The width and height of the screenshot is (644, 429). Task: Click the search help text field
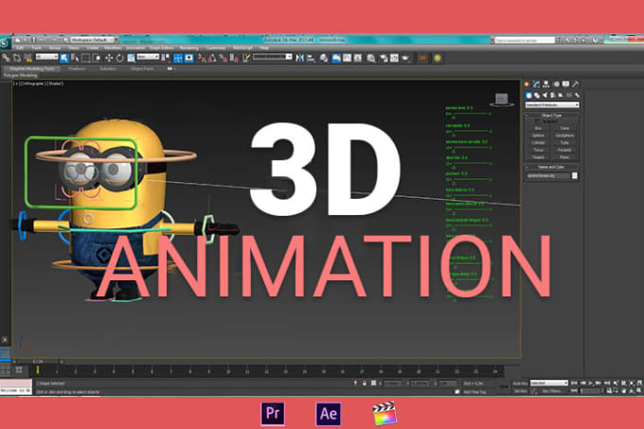point(525,40)
